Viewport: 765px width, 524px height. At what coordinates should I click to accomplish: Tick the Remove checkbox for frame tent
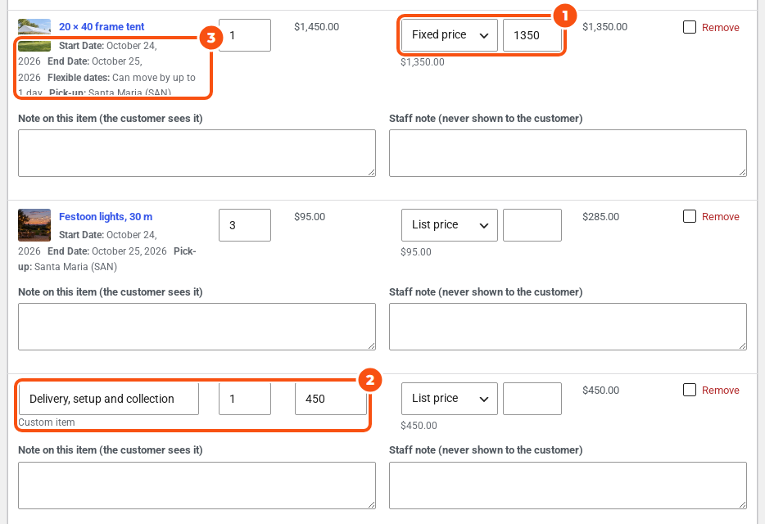click(x=690, y=27)
